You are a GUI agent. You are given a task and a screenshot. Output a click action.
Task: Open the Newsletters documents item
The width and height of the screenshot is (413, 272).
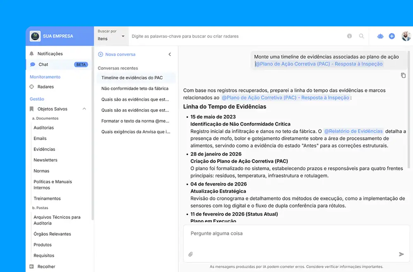click(x=45, y=160)
